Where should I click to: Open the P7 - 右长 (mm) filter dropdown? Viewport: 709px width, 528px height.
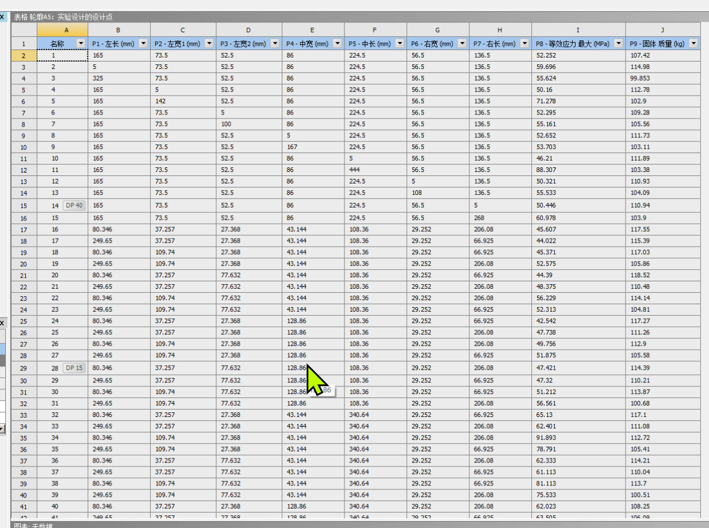click(524, 44)
